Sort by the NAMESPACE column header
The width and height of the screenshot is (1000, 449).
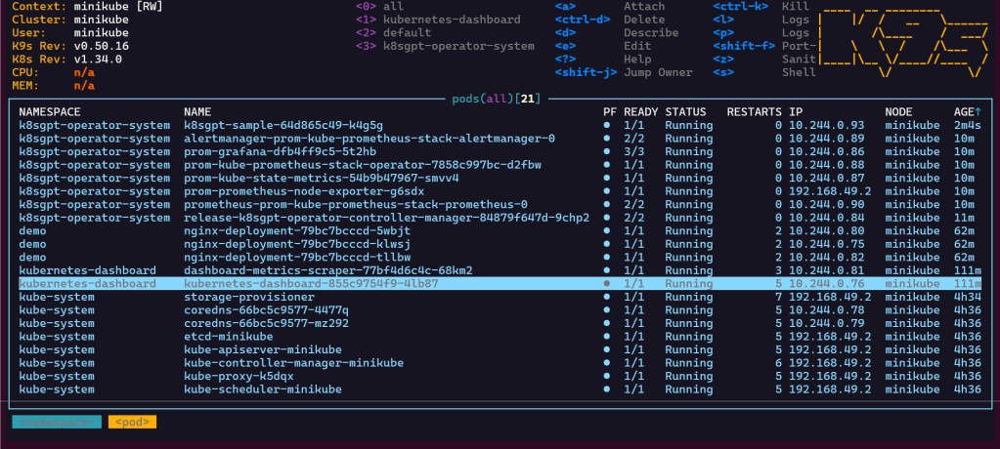pyautogui.click(x=54, y=112)
